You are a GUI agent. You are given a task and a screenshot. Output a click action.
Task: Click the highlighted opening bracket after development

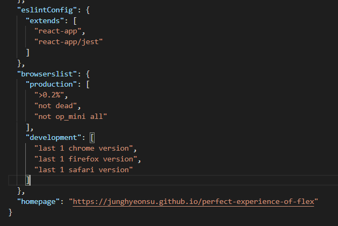[x=92, y=138]
